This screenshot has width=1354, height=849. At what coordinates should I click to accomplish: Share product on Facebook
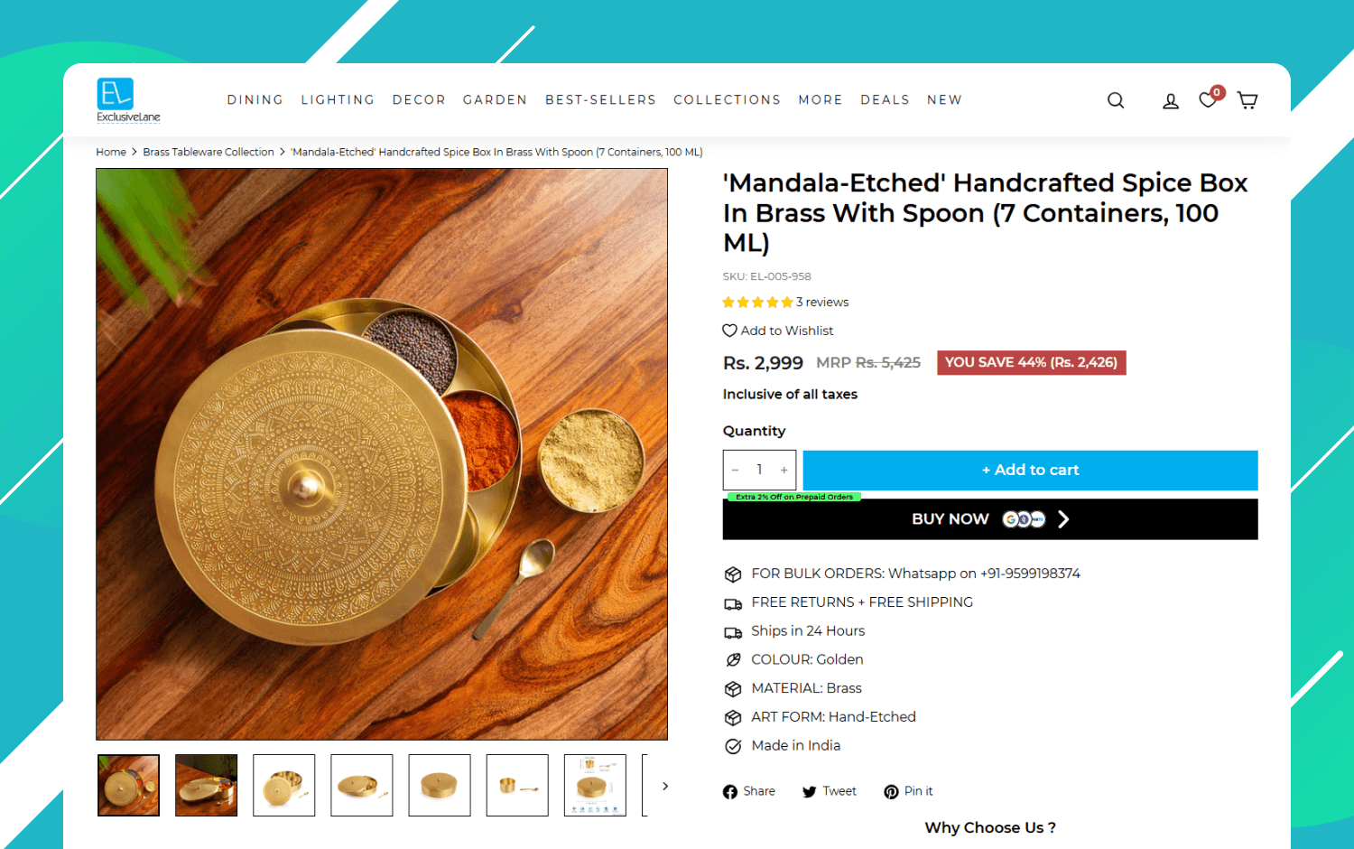(x=749, y=791)
